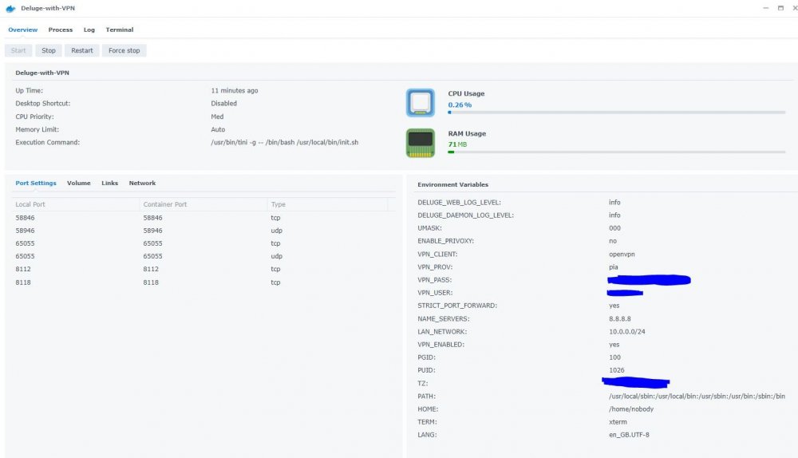Click LAN_NETWORK value 10.0.0.0/24
Image resolution: width=798 pixels, height=458 pixels.
point(626,331)
